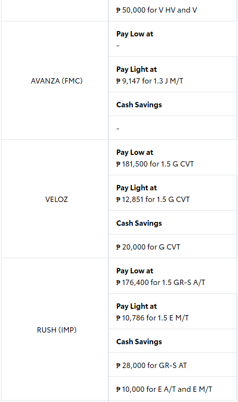The image size is (238, 402).
Task: Click the Rush Pay Low at heading
Action: (135, 271)
